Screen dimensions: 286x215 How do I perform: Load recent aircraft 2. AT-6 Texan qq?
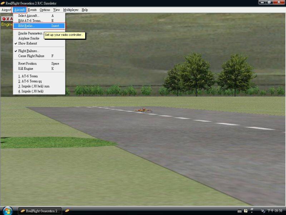click(x=39, y=81)
